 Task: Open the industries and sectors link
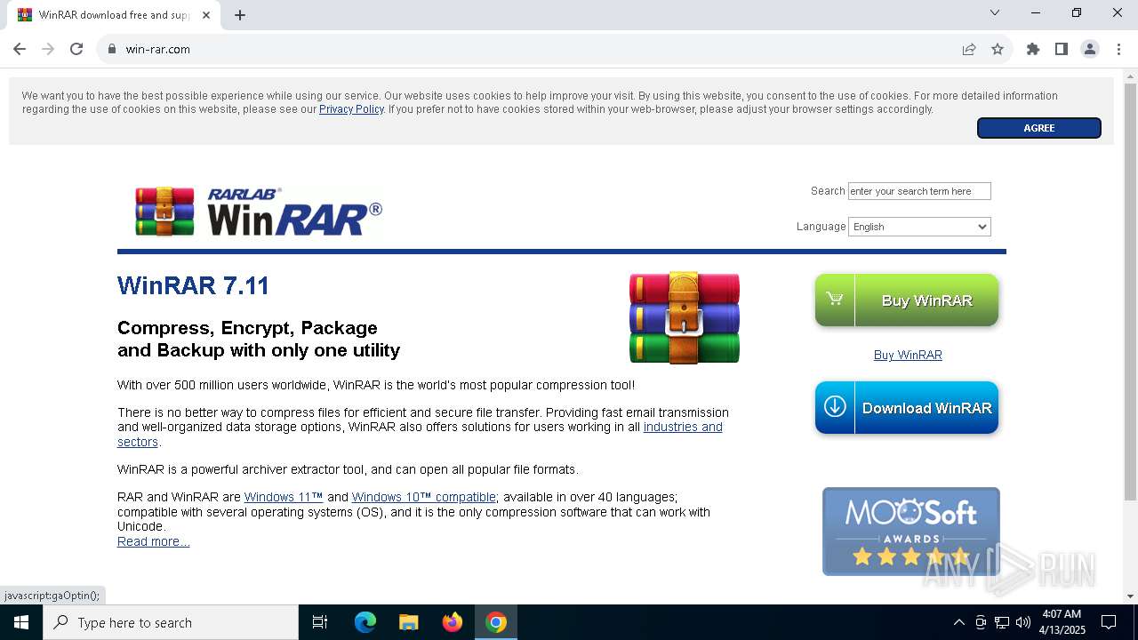click(x=682, y=427)
